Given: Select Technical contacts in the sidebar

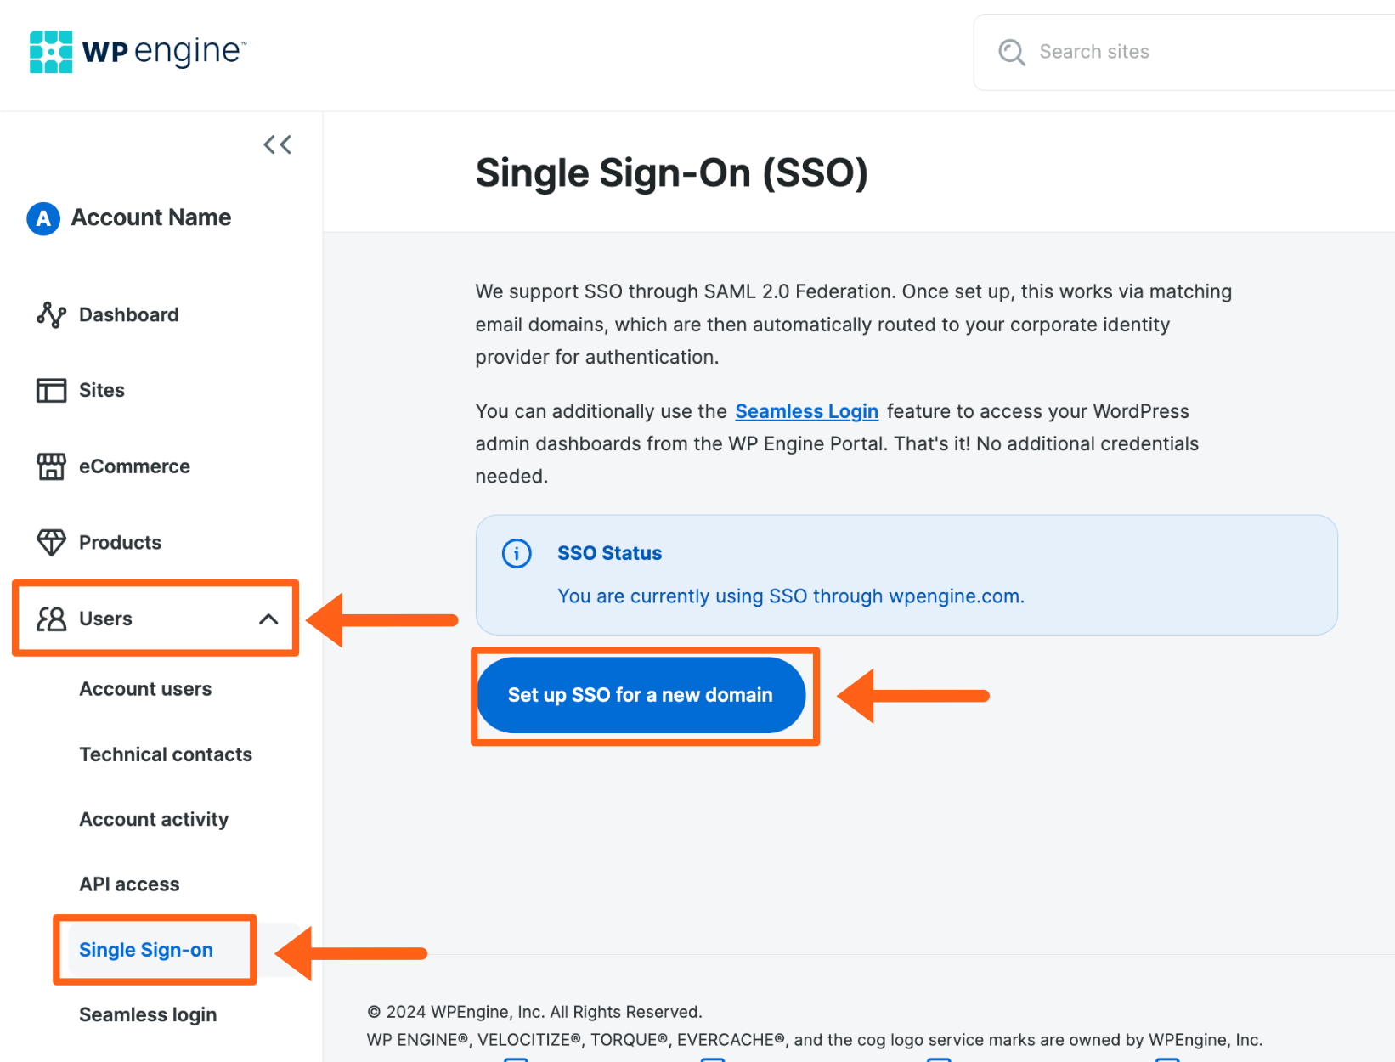Looking at the screenshot, I should click(x=166, y=754).
